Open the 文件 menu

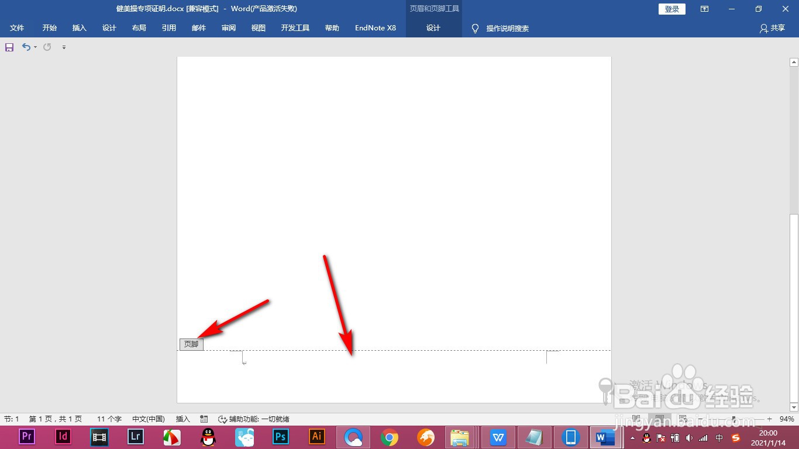click(17, 28)
